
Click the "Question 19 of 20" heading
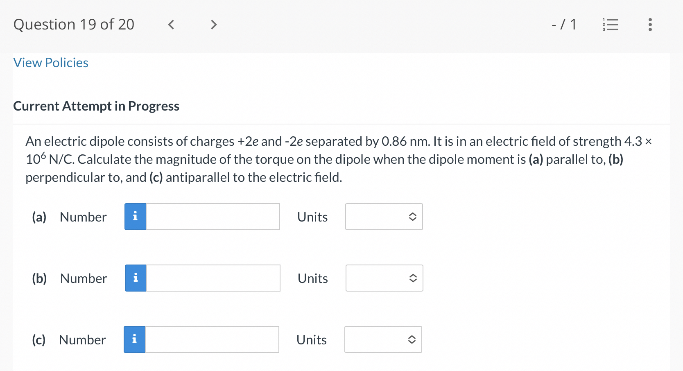[74, 25]
